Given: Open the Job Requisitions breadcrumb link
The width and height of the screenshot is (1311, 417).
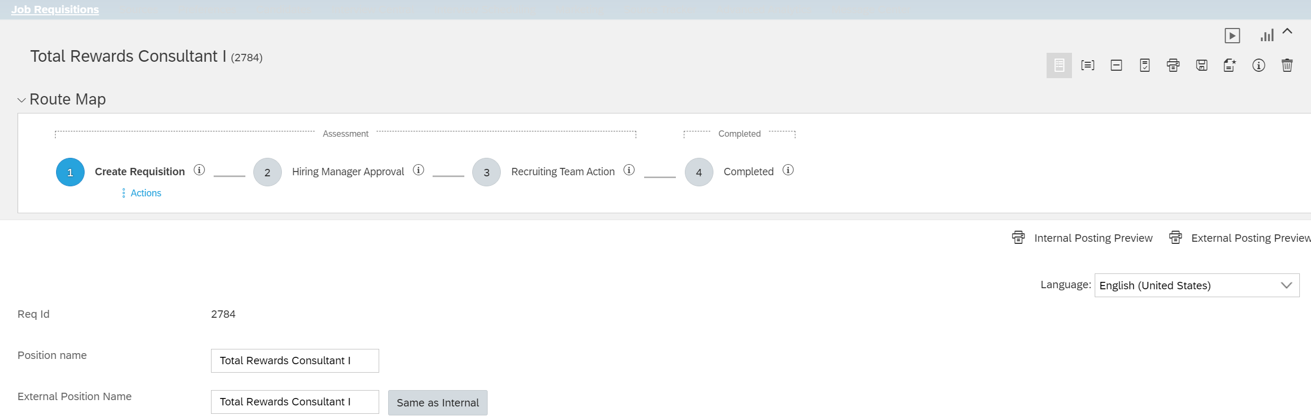Looking at the screenshot, I should (x=55, y=10).
